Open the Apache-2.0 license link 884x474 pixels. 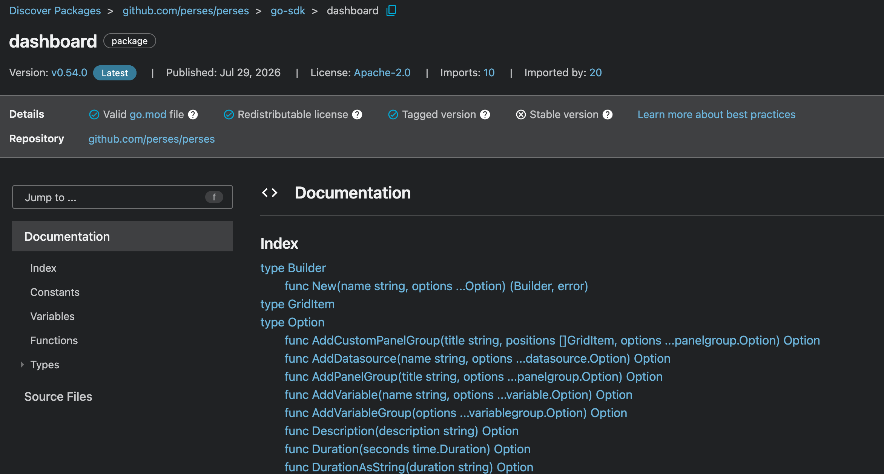tap(382, 72)
